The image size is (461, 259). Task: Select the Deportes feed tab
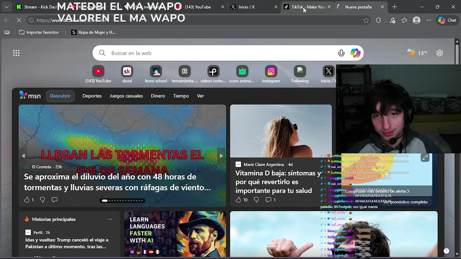92,96
